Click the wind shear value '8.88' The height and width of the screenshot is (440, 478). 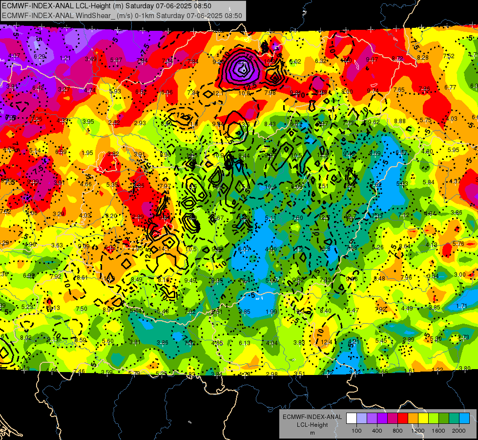[x=400, y=121]
